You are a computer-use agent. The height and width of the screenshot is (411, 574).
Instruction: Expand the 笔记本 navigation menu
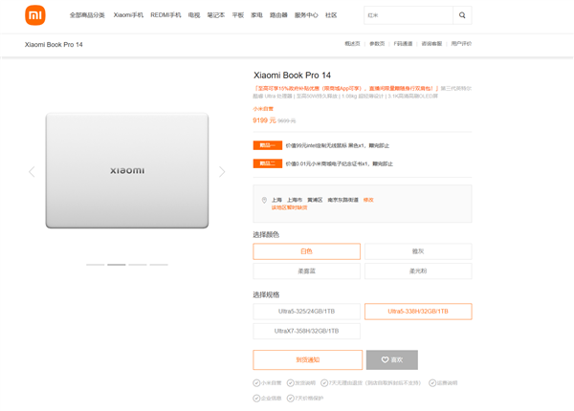(216, 15)
